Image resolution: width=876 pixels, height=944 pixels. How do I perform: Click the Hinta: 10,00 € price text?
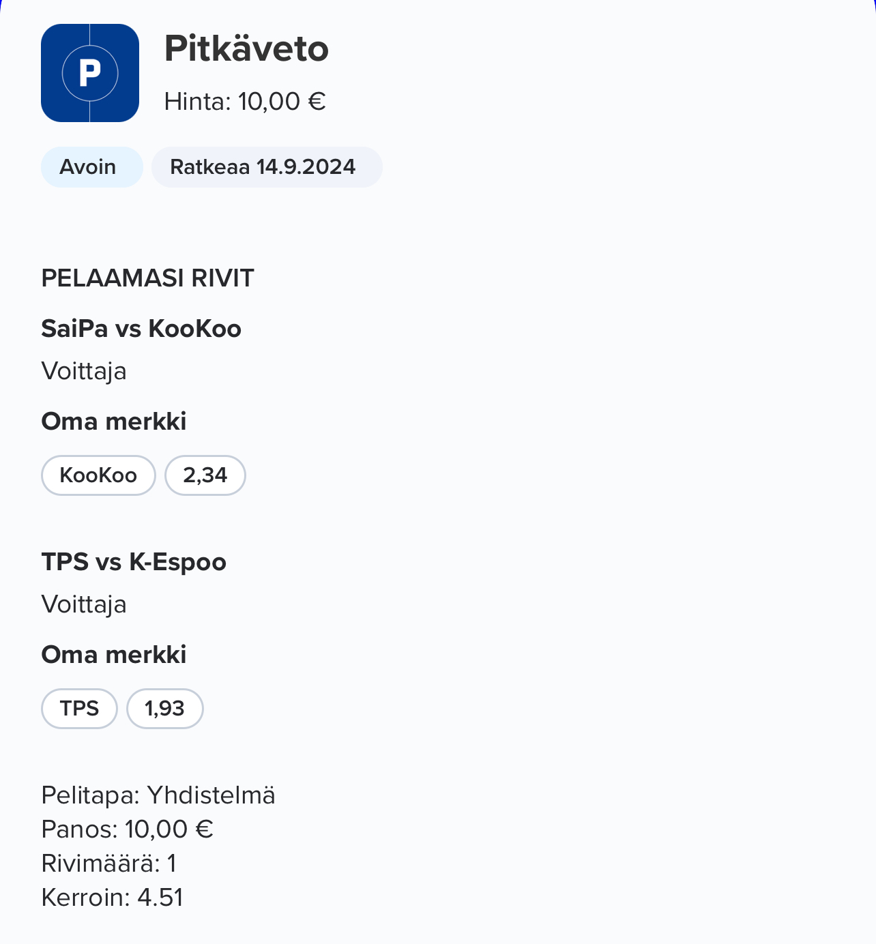click(x=245, y=102)
